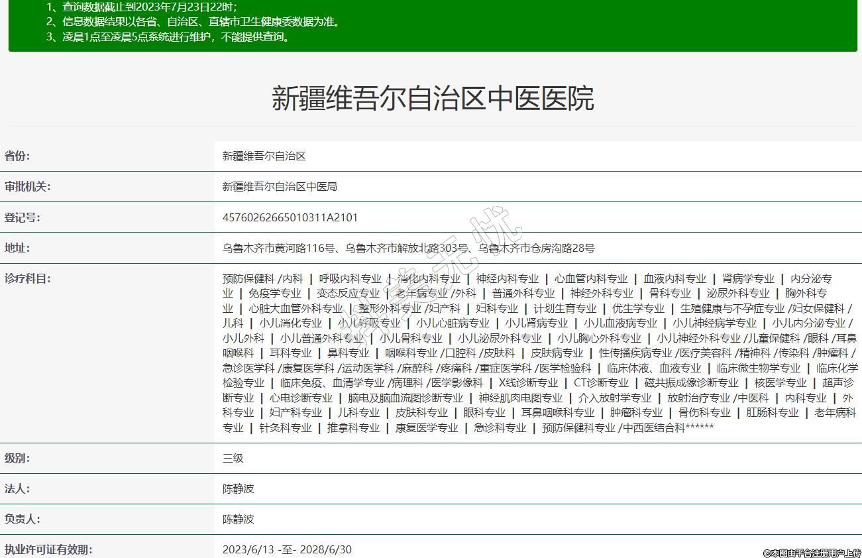Screen dimensions: 862x558
Task: Click the 省份 field label
Action: [17, 156]
